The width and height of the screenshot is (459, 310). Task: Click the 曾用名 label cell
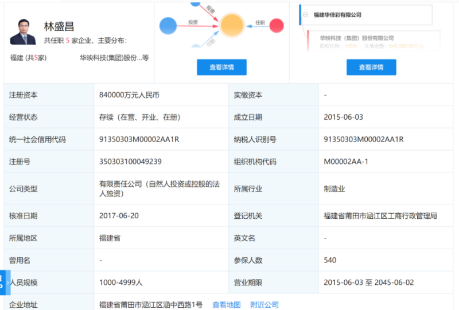click(x=49, y=260)
